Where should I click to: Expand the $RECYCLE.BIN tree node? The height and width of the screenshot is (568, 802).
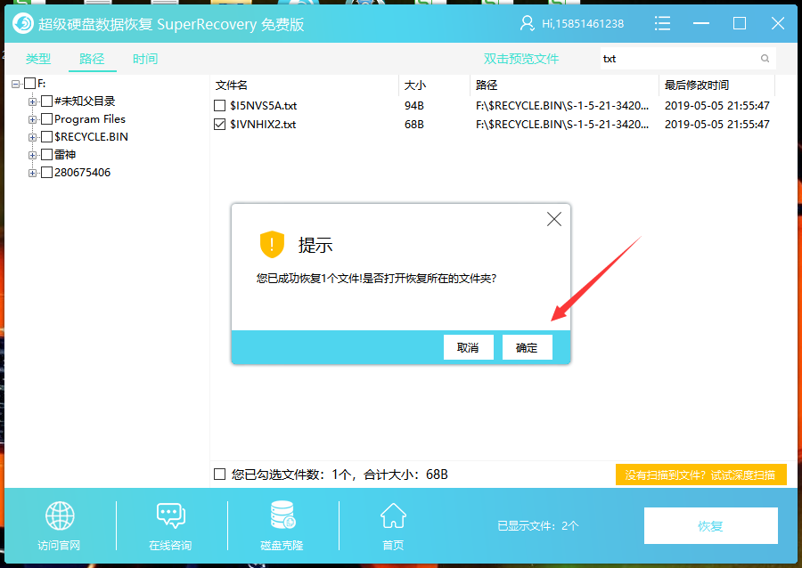click(32, 137)
